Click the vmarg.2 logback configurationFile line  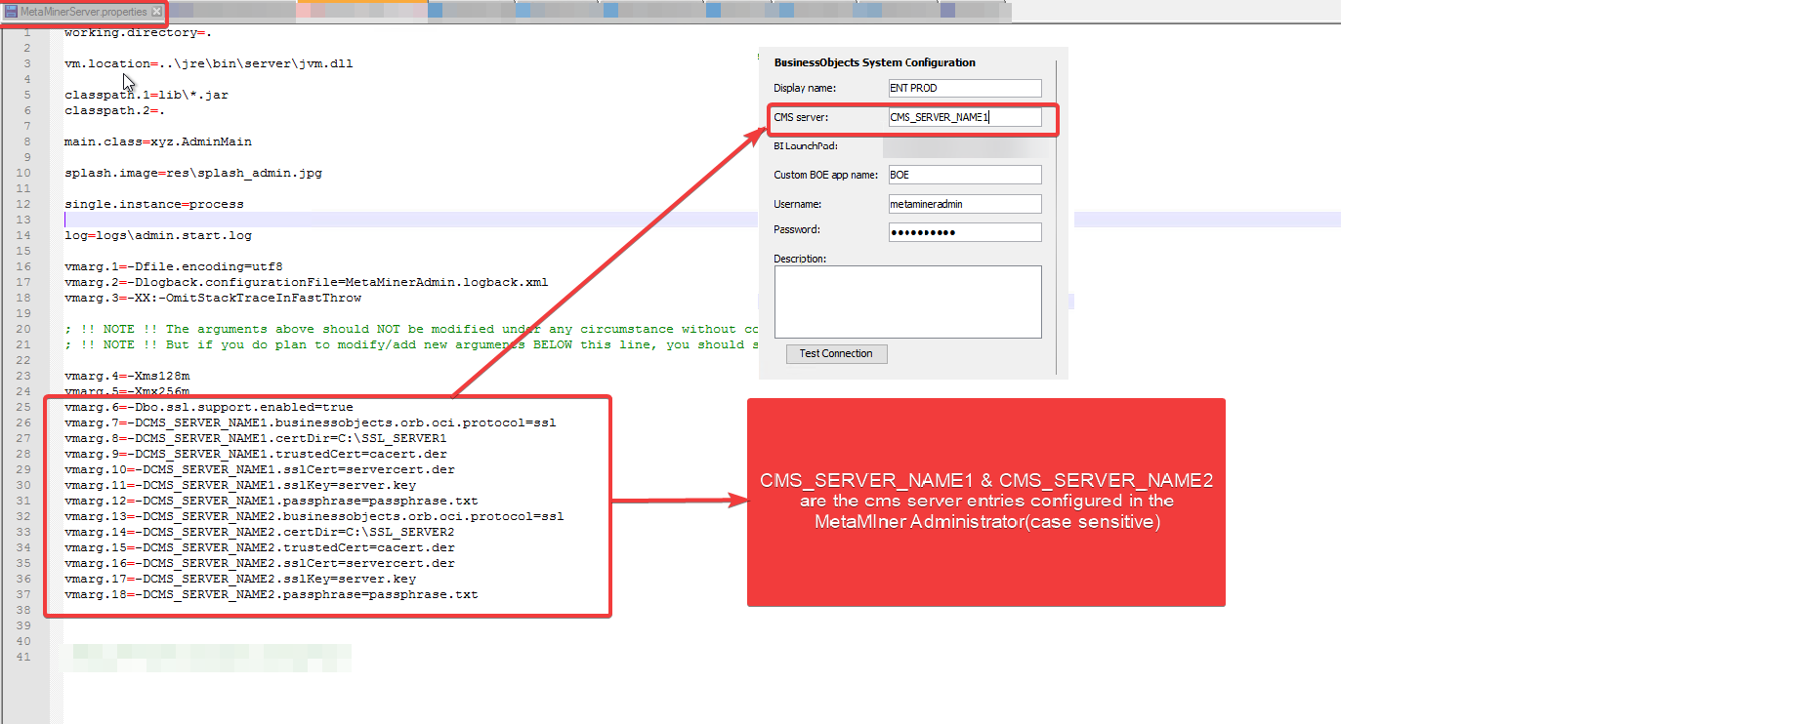coord(307,283)
